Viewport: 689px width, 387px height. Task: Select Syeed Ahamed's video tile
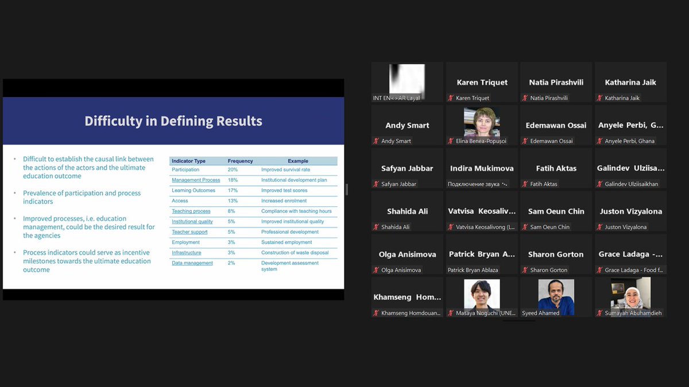(556, 297)
